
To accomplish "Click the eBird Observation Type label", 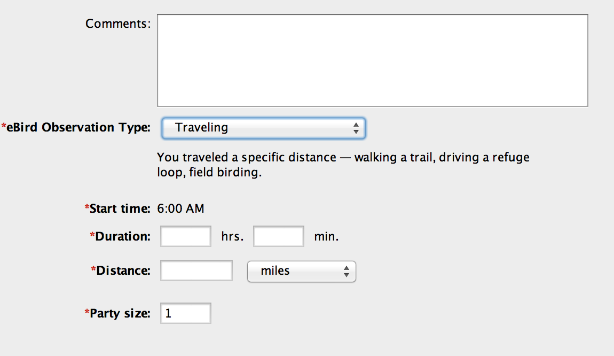I will pos(78,127).
